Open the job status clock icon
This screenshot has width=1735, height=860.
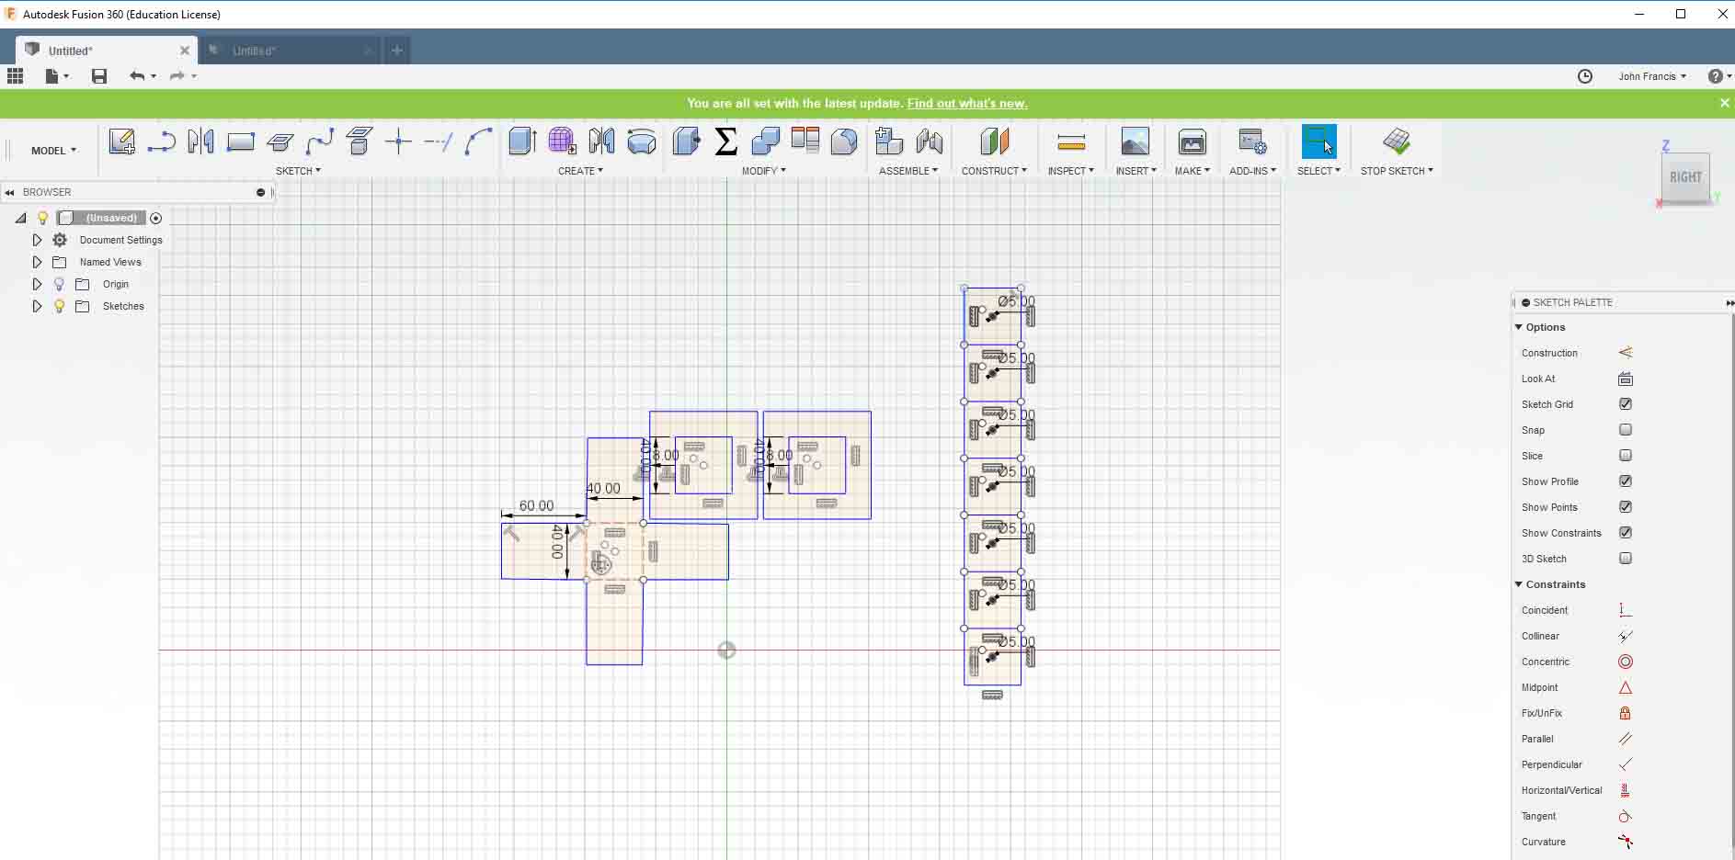pyautogui.click(x=1585, y=76)
